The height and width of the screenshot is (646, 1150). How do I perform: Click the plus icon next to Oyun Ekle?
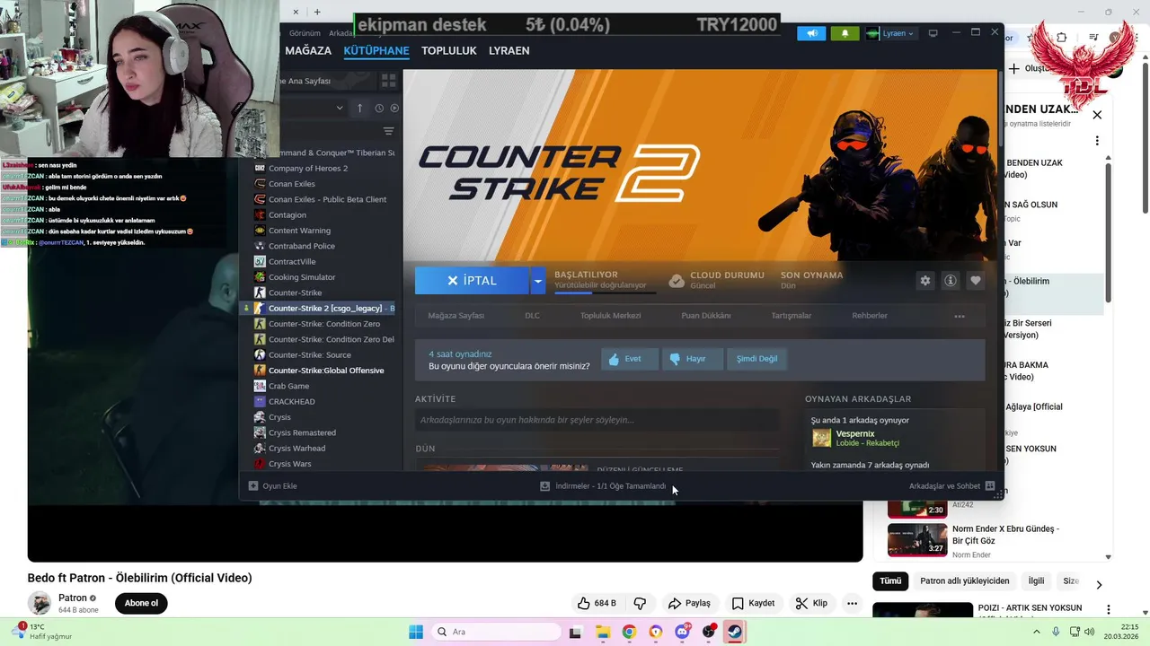(253, 485)
